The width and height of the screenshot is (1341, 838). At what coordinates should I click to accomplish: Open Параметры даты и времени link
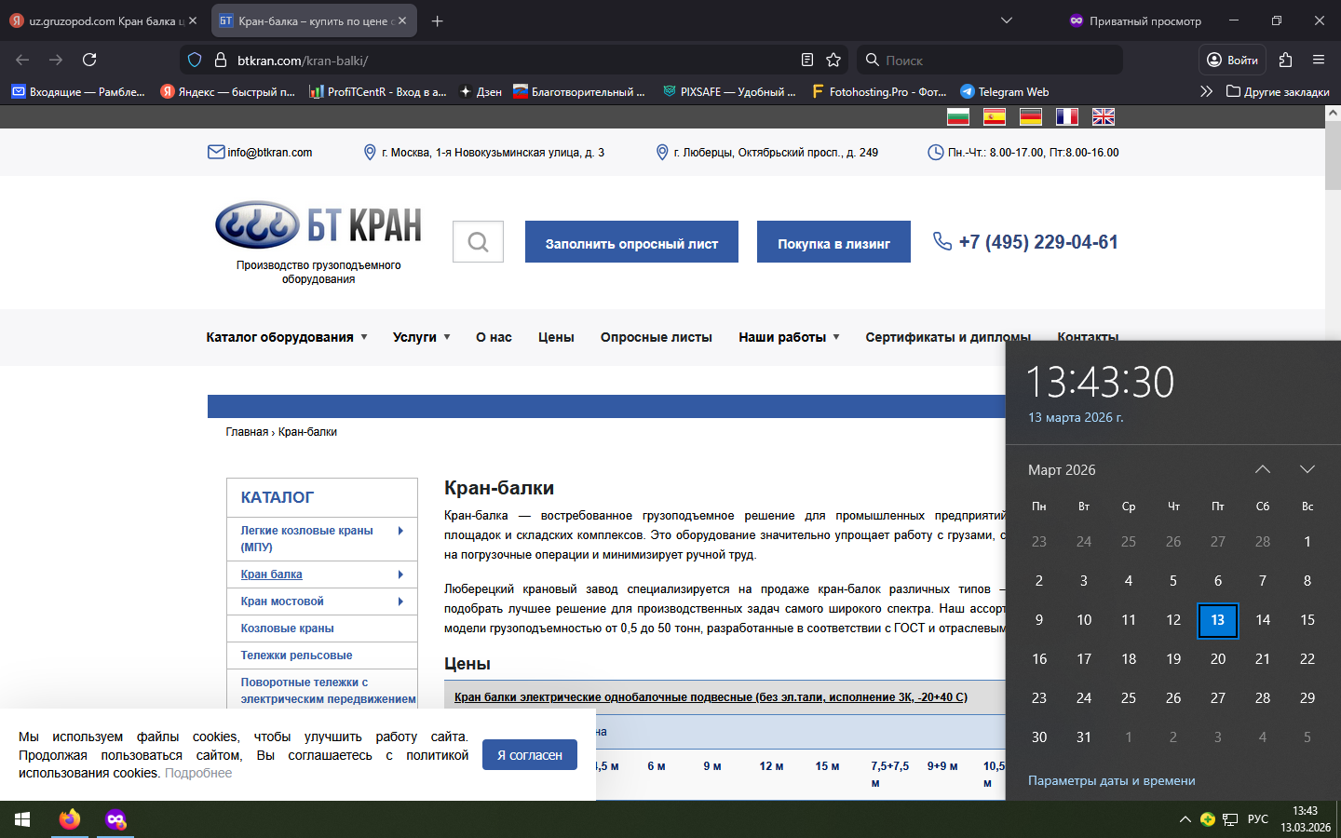(1111, 780)
